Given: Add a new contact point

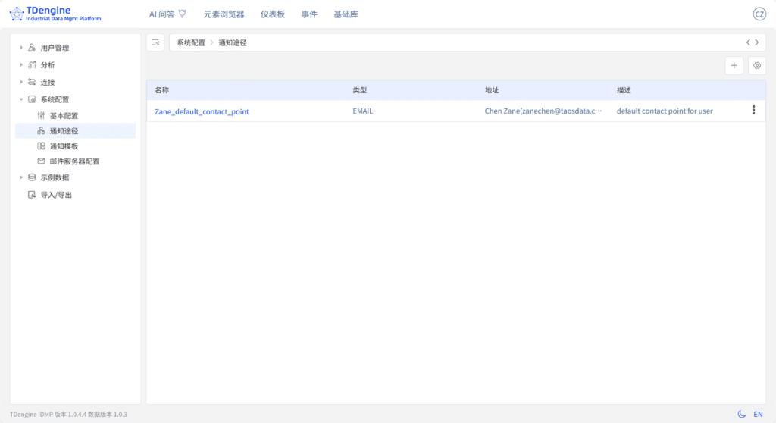Looking at the screenshot, I should [x=734, y=65].
